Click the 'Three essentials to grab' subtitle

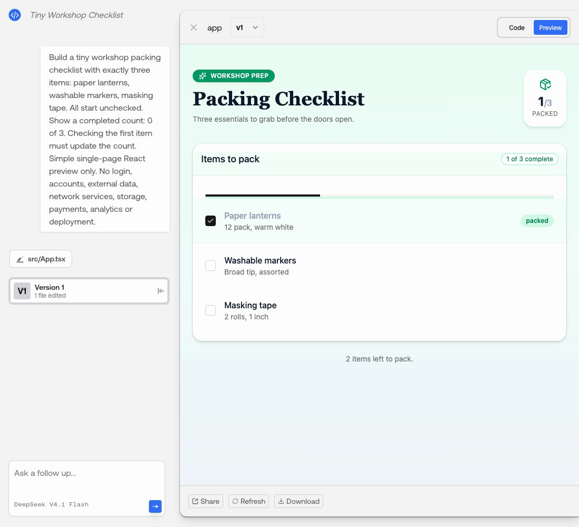click(x=273, y=119)
